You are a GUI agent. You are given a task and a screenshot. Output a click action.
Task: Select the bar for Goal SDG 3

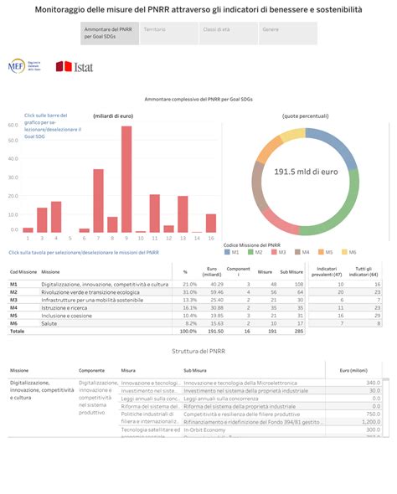42,220
